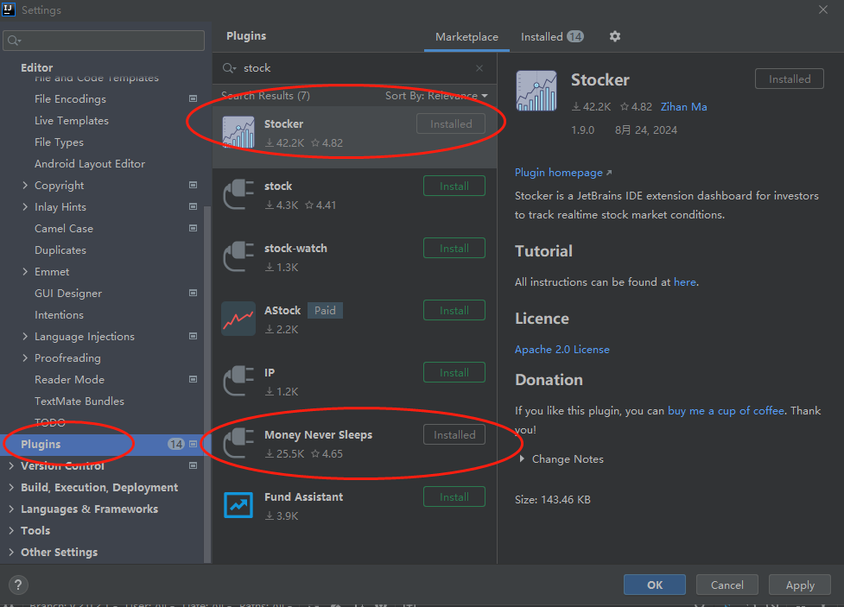Click the GUI Designer project-level icon
Viewport: 844px width, 607px height.
[193, 293]
